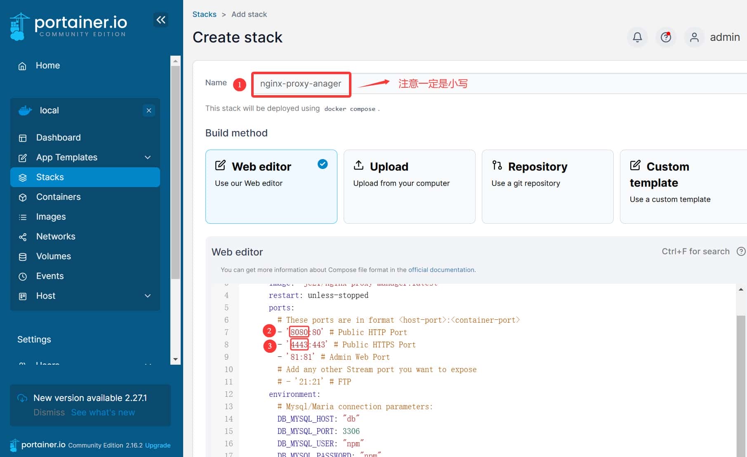Viewport: 747px width, 457px height.
Task: Open the help question-mark icon in header
Action: (x=666, y=37)
